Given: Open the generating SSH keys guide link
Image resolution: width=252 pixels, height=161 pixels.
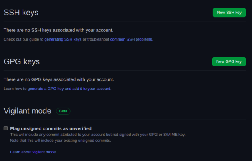Looking at the screenshot, I should [x=63, y=39].
